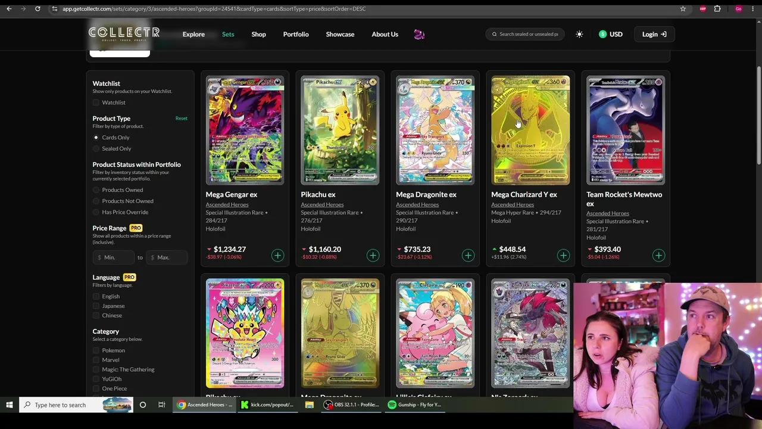This screenshot has width=762, height=429.
Task: Go back in browser history
Action: point(9,9)
